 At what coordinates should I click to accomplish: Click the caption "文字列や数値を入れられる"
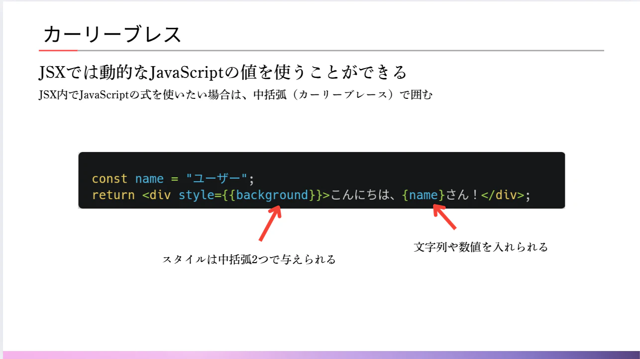point(481,247)
